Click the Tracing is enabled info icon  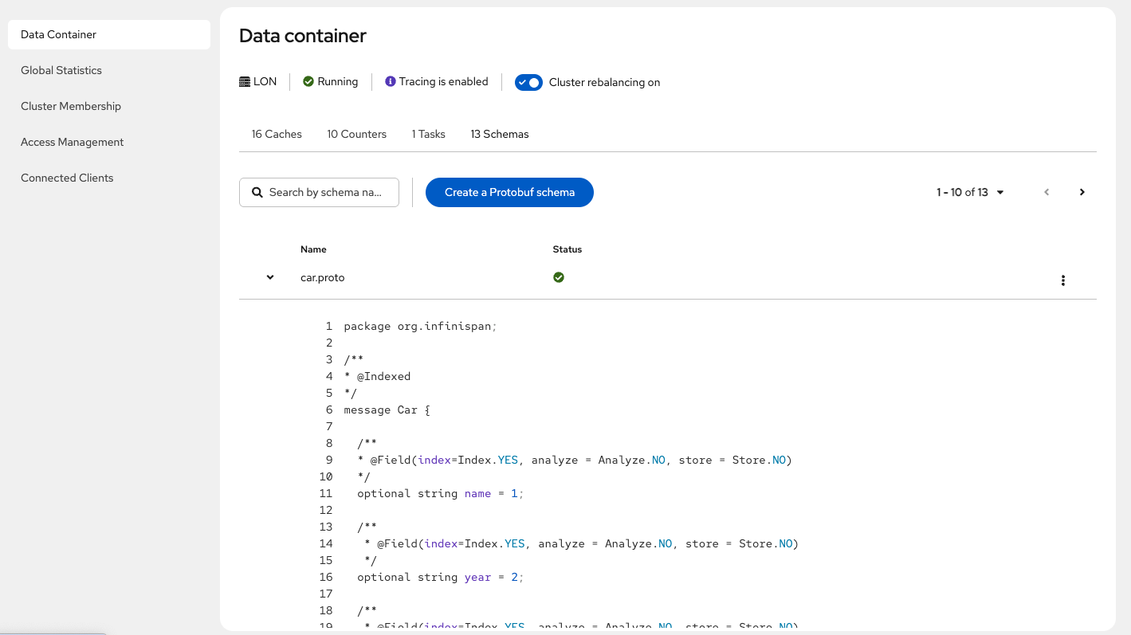390,81
